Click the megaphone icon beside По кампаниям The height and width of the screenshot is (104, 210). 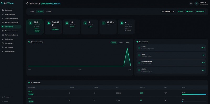(x=29, y=83)
